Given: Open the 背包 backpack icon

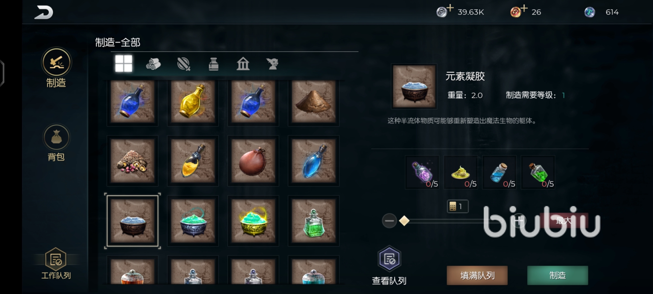Looking at the screenshot, I should tap(56, 137).
